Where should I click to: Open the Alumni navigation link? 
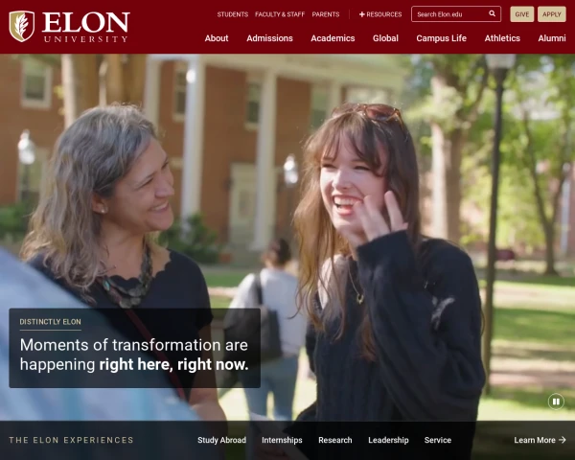pos(552,38)
